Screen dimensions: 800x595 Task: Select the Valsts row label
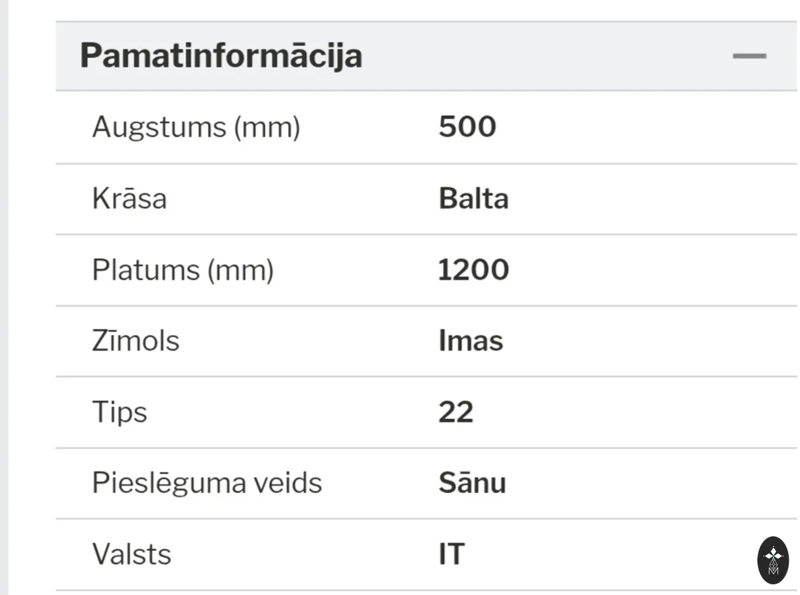[131, 554]
